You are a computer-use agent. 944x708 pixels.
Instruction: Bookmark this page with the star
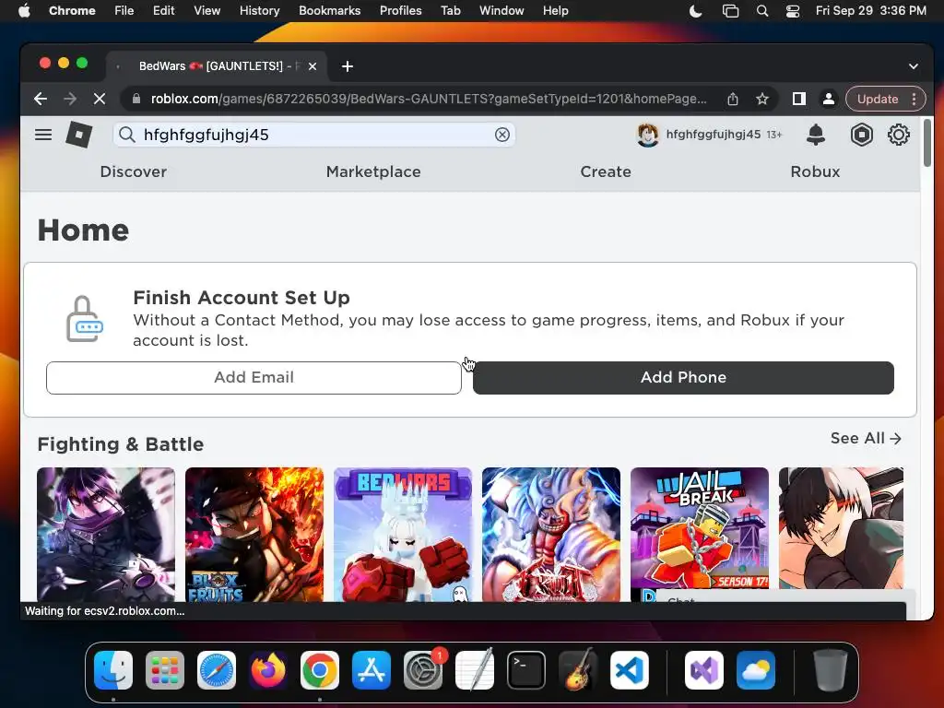[762, 99]
